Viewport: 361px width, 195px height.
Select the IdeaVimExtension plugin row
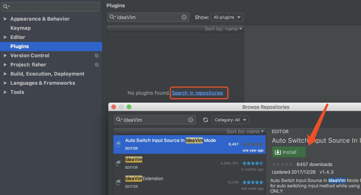pos(190,183)
